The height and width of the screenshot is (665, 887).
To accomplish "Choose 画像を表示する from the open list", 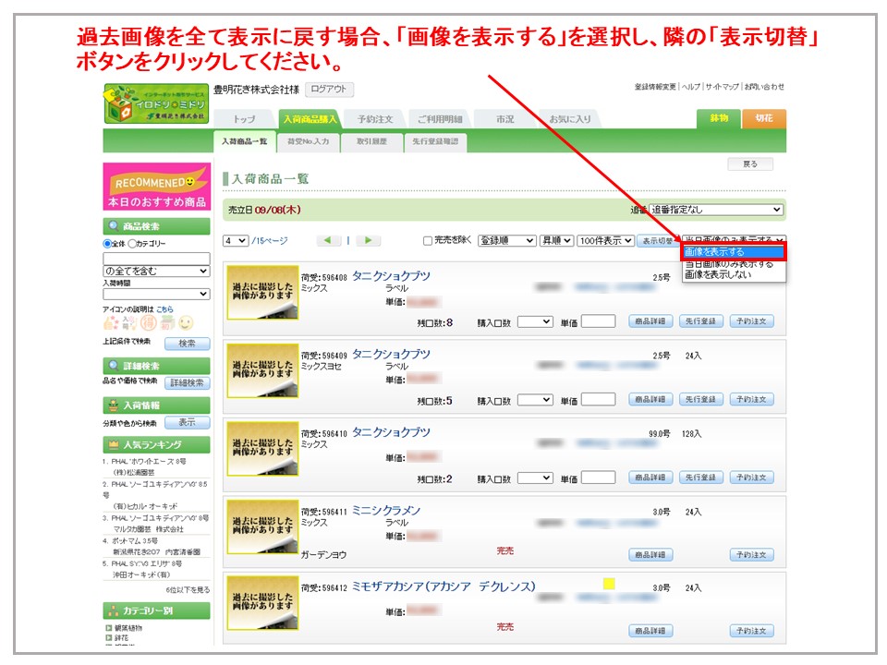I will 733,252.
